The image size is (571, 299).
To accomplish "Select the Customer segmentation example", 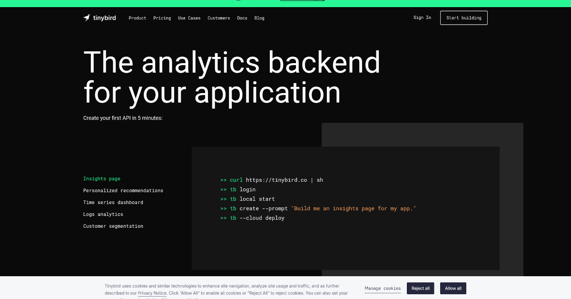I will (113, 226).
